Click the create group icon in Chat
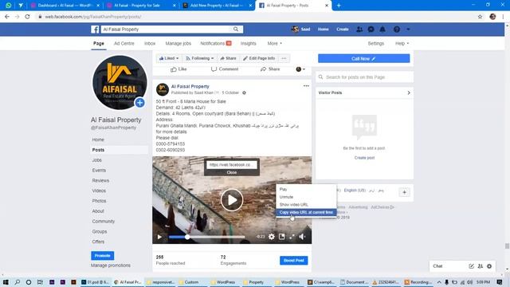510x287 pixels. click(481, 266)
